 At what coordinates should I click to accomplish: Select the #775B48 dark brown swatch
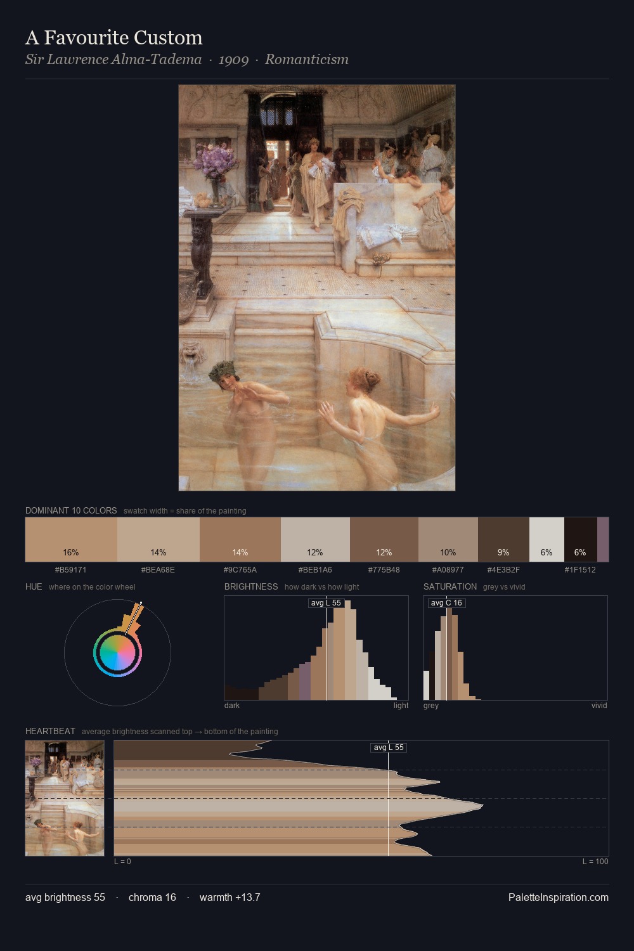coord(384,540)
